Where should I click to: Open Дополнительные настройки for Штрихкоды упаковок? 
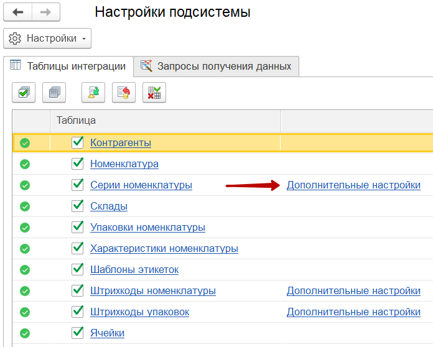point(353,312)
